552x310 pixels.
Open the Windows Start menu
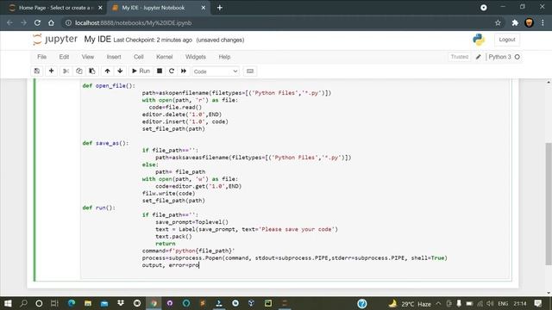tap(8, 303)
